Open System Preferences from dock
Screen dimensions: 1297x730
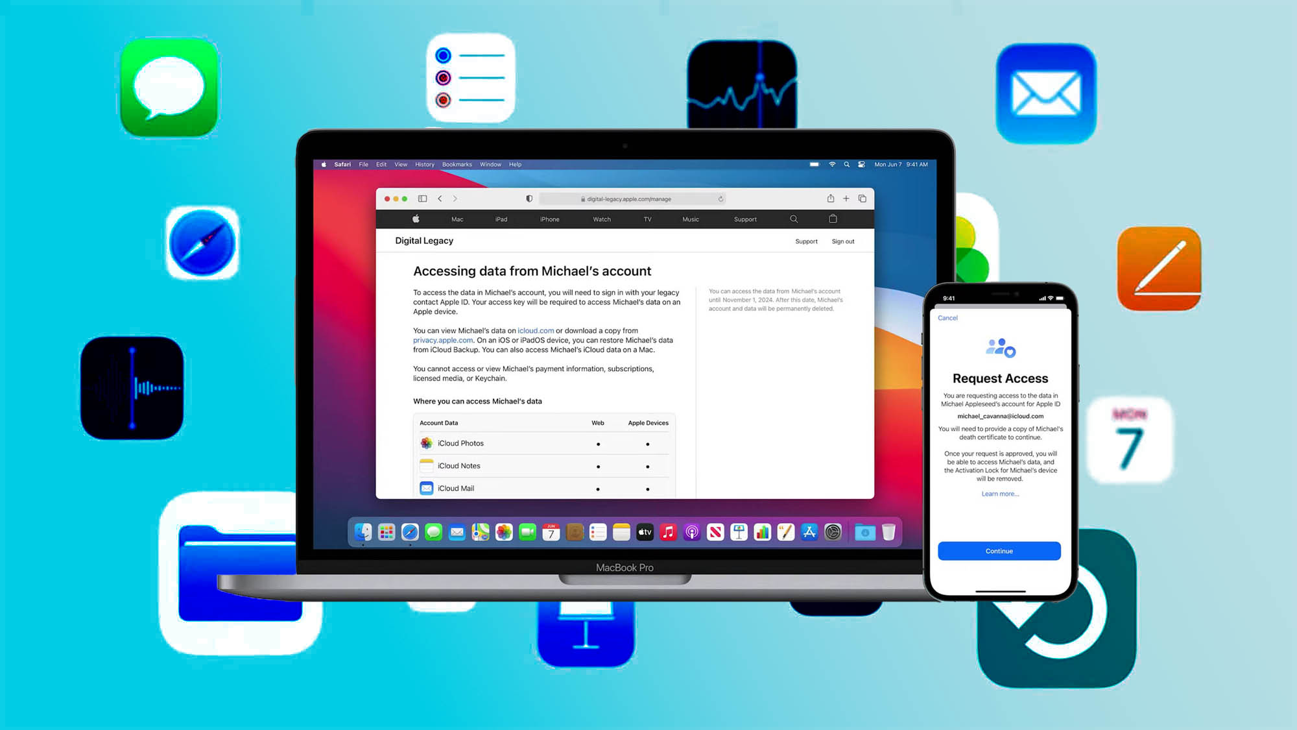(x=832, y=532)
